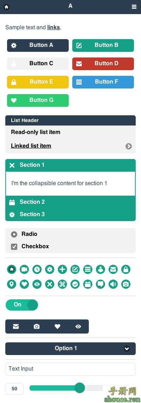Click the heart icon in dark toolbar
This screenshot has width=141, height=403.
pos(57,326)
